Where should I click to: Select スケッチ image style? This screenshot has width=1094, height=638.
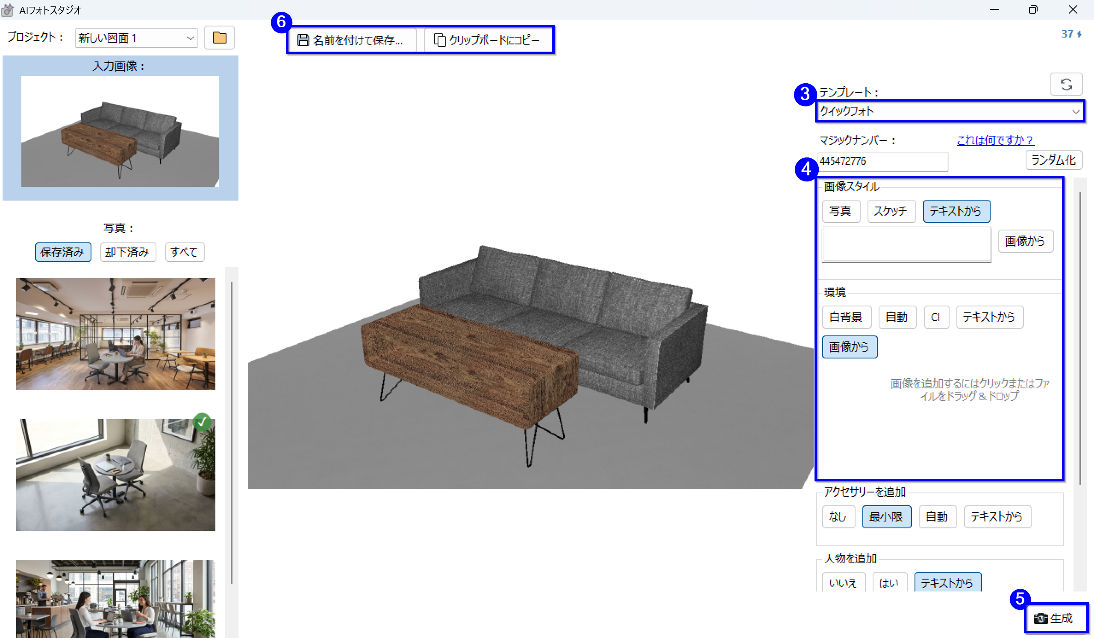(891, 211)
